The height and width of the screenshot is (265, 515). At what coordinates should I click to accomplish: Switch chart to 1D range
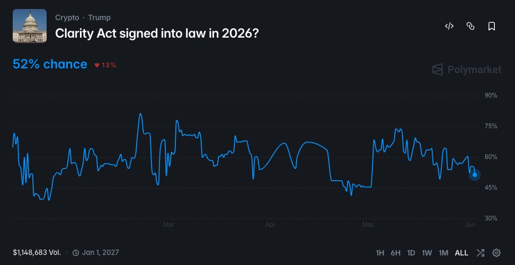411,253
